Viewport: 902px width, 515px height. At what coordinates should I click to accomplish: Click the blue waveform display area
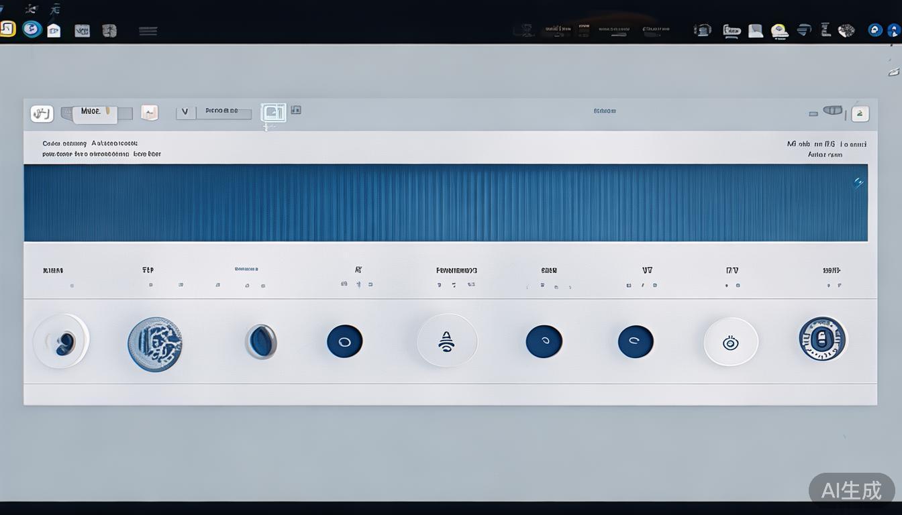click(446, 203)
